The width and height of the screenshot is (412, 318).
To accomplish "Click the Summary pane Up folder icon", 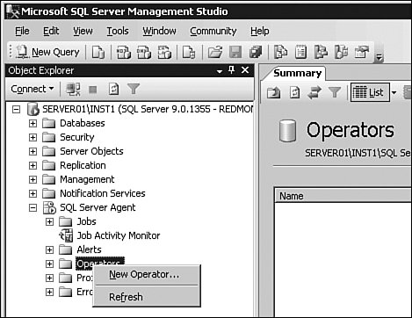I will (273, 93).
